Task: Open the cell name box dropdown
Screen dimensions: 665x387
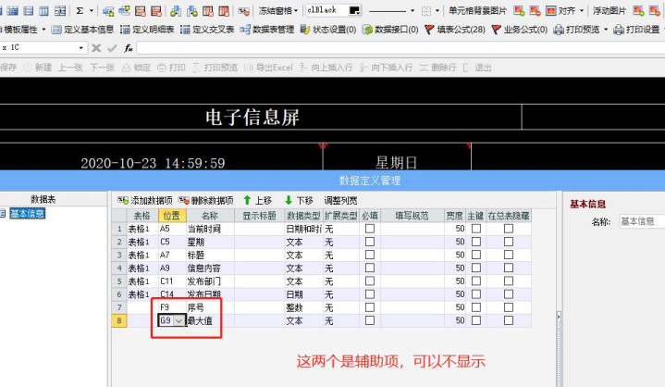Action: pos(81,47)
